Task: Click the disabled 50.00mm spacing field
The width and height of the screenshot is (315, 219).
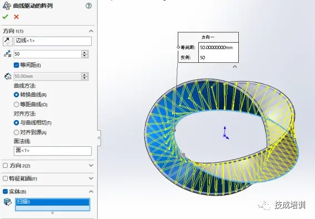Action: pyautogui.click(x=47, y=76)
